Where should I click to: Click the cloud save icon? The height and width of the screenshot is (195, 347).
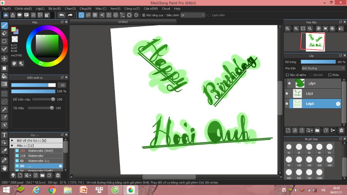coord(6,15)
